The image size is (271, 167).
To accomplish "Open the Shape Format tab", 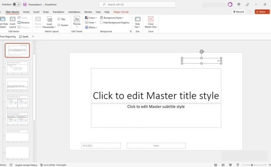I will coord(121,12).
